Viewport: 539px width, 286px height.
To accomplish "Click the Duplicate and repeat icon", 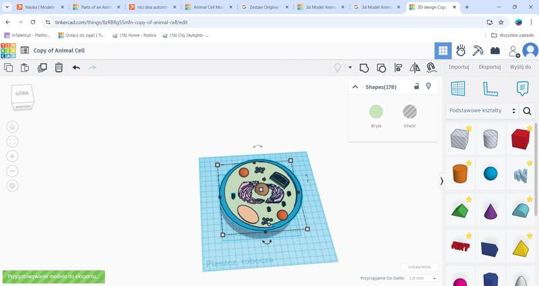I will tap(42, 68).
